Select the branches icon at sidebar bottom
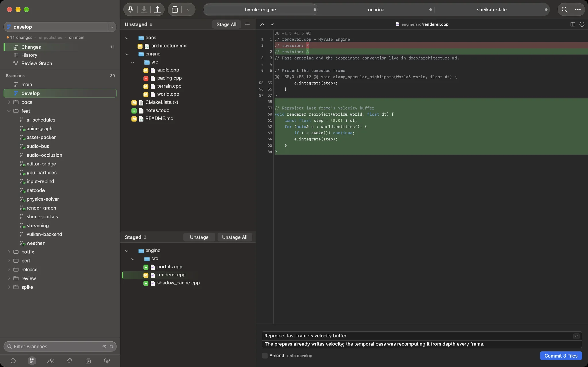Image resolution: width=588 pixels, height=367 pixels. click(x=32, y=361)
